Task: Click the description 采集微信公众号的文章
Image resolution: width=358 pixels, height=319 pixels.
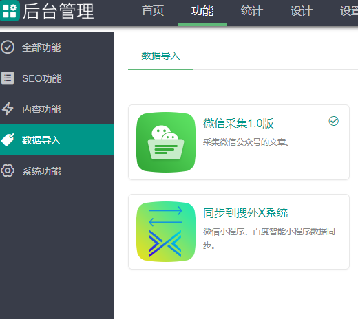Action: pyautogui.click(x=246, y=142)
